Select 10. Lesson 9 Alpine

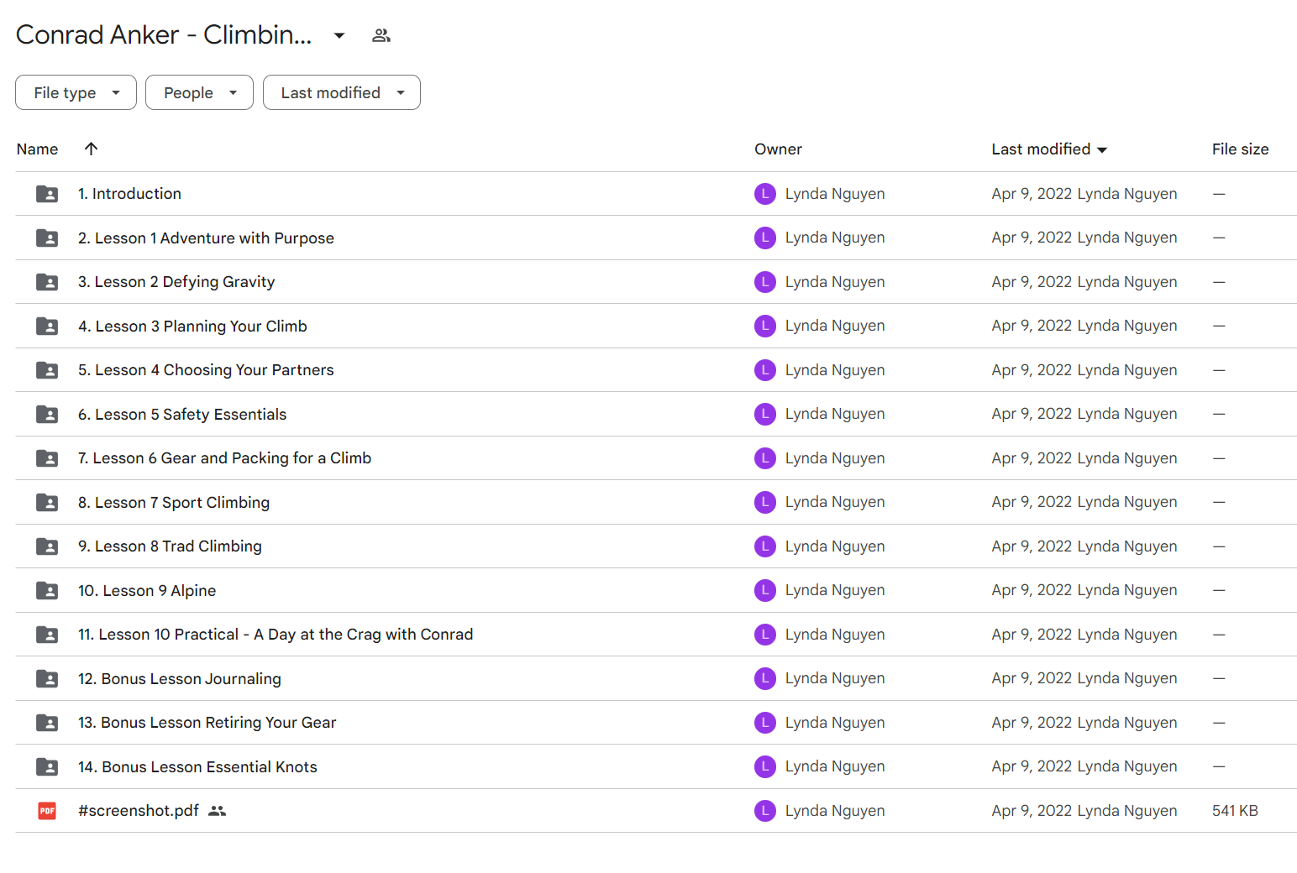coord(147,591)
